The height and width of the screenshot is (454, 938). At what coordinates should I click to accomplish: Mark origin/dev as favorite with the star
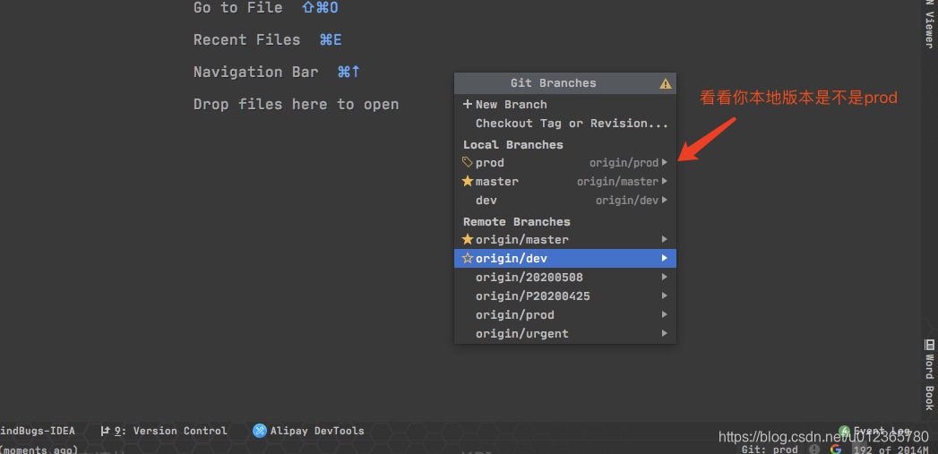[468, 259]
